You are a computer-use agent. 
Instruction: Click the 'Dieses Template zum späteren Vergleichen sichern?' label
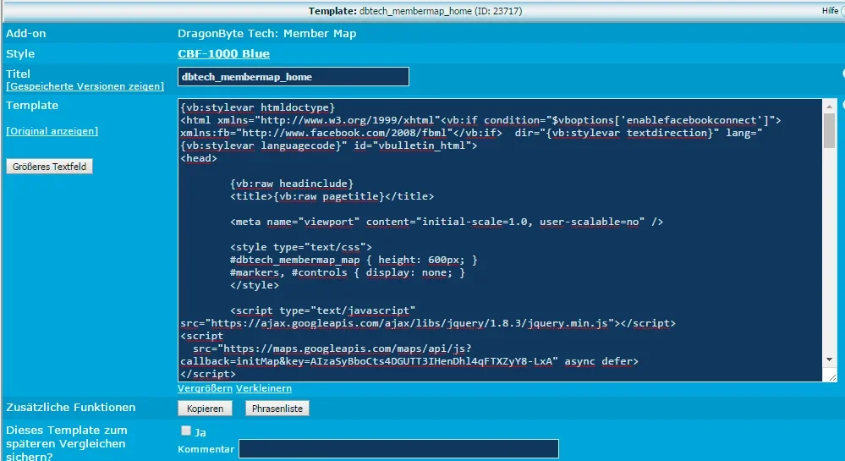[67, 444]
